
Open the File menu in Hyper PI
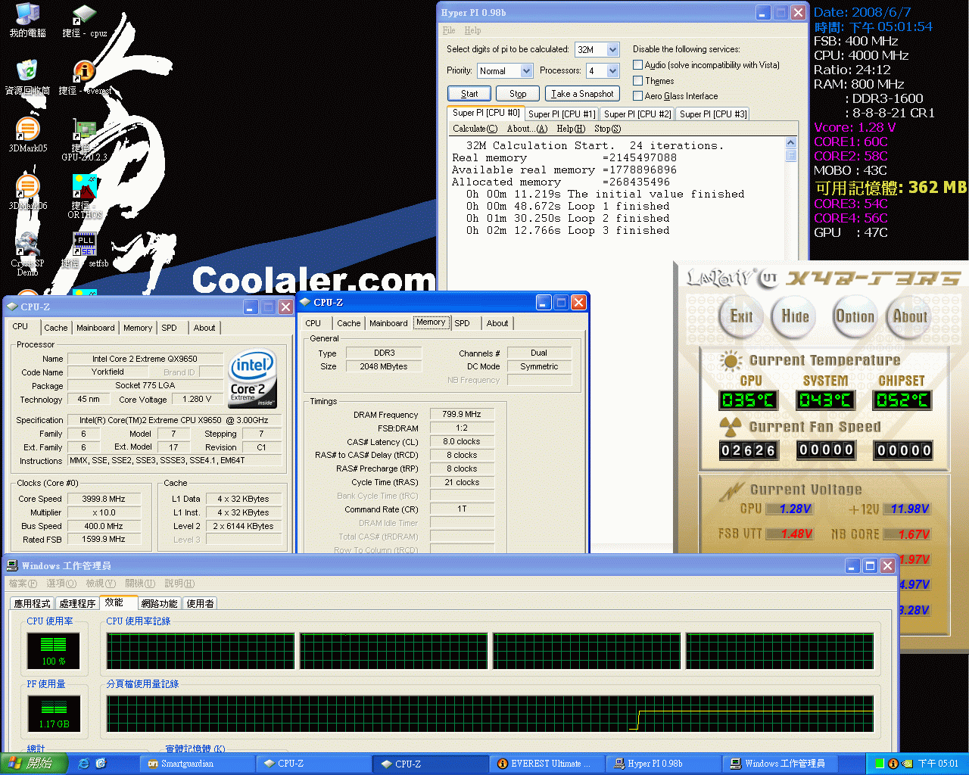449,30
